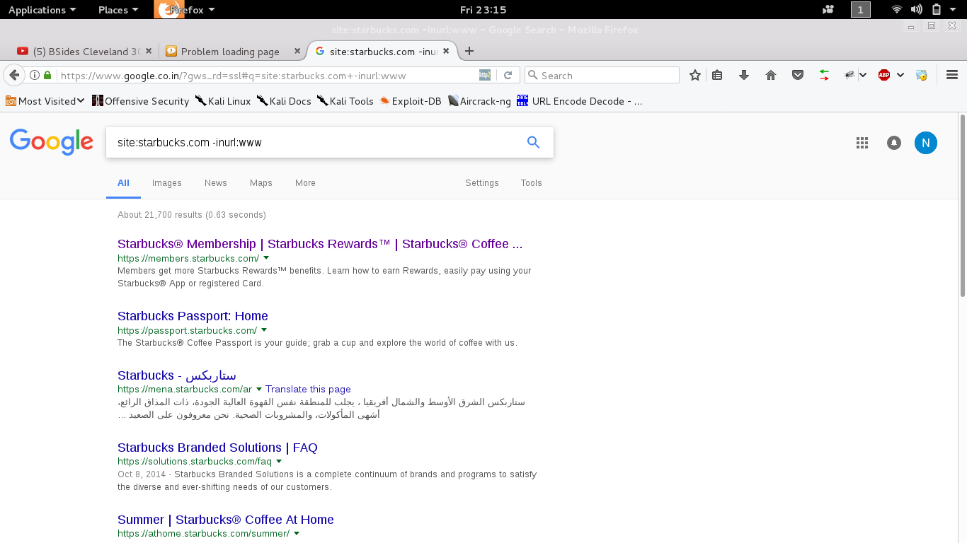Viewport: 967px width, 543px height.
Task: Open the Applications menu
Action: pos(42,9)
